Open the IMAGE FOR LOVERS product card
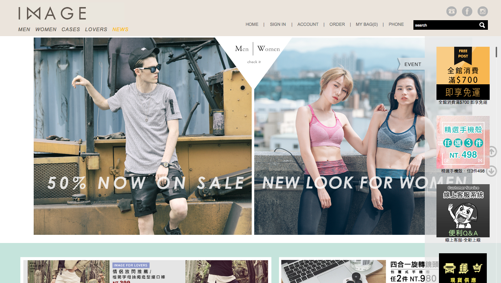501x283 pixels. [146, 270]
